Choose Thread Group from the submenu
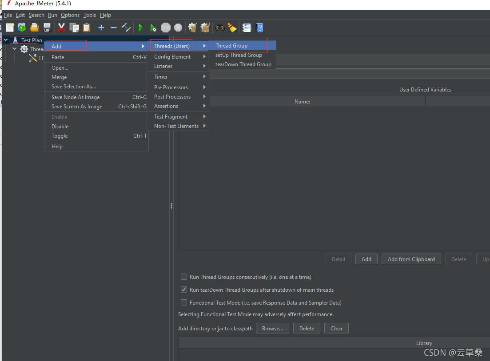The image size is (490, 361). (x=242, y=46)
